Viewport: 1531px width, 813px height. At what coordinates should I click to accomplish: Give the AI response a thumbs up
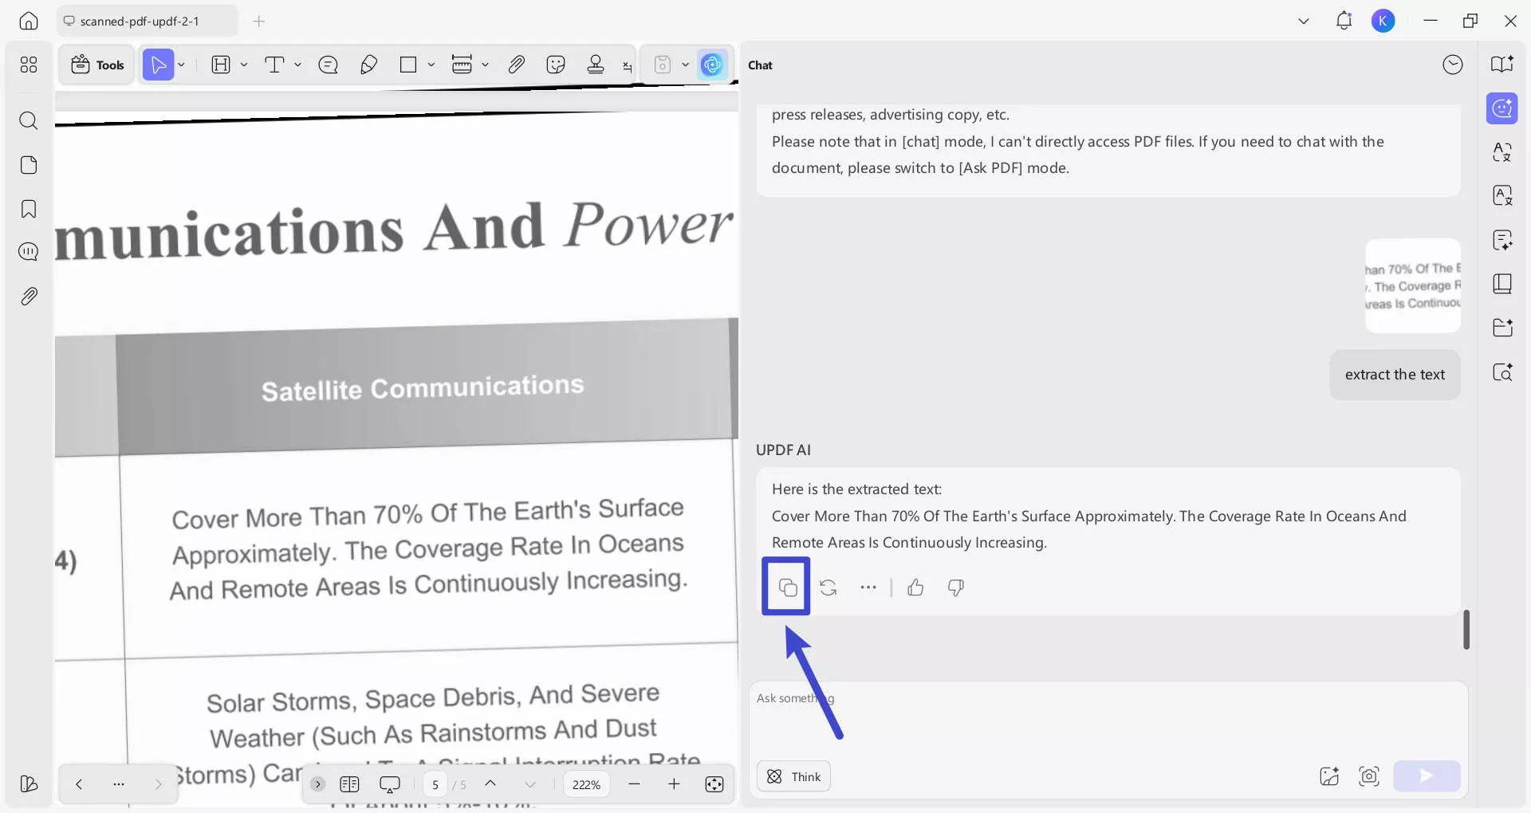pos(915,588)
